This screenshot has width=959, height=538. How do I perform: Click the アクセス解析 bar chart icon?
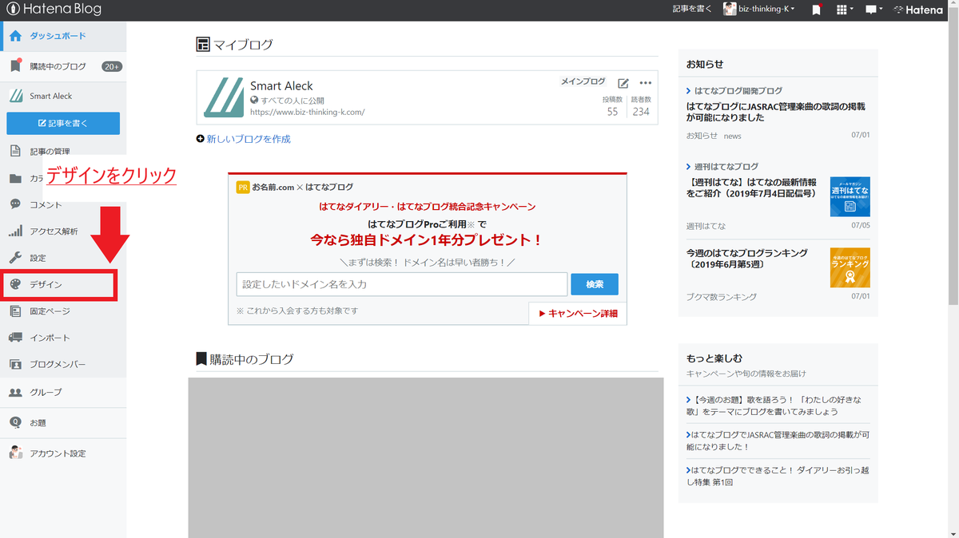[x=15, y=231]
